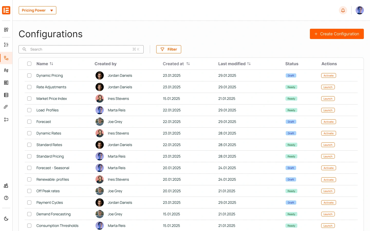
Task: Sort by Last modified column
Action: click(249, 64)
